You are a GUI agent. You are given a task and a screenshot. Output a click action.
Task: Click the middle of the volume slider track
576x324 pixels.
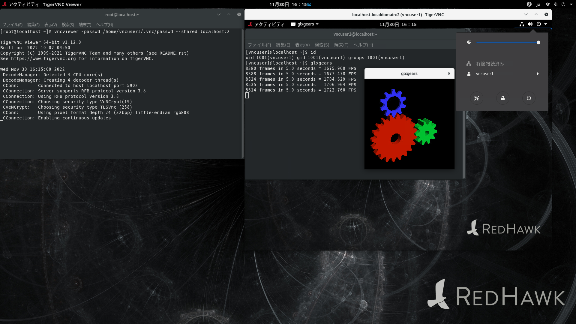click(x=508, y=43)
